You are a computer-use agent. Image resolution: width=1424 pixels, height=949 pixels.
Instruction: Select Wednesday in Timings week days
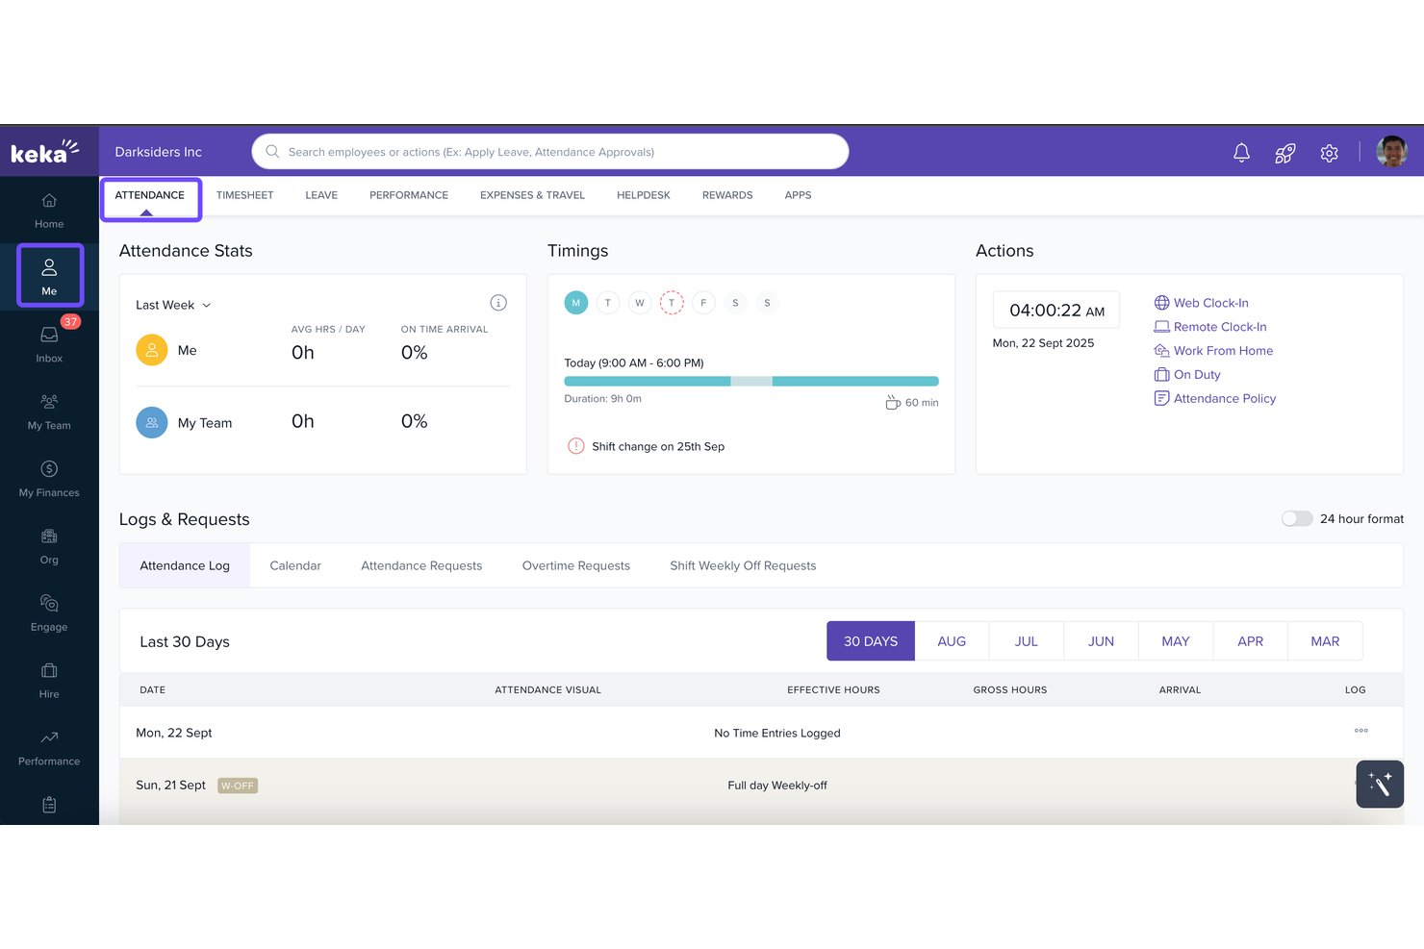click(640, 303)
